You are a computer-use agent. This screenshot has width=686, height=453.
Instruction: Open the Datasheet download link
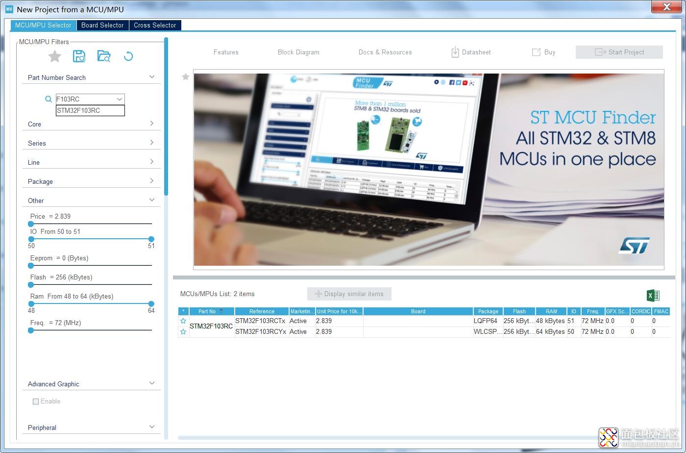click(471, 52)
